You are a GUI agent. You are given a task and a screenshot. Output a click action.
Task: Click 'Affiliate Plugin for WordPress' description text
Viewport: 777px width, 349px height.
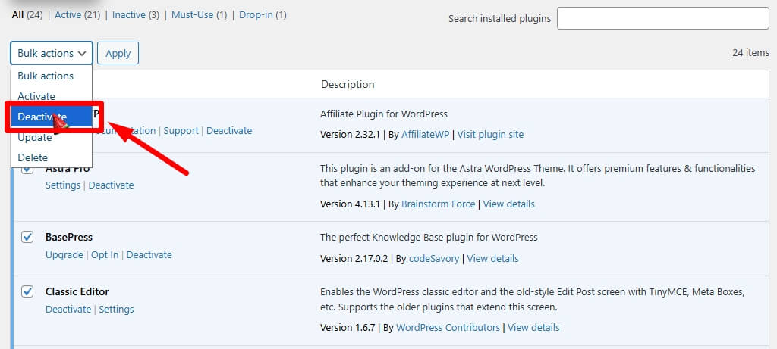point(384,114)
